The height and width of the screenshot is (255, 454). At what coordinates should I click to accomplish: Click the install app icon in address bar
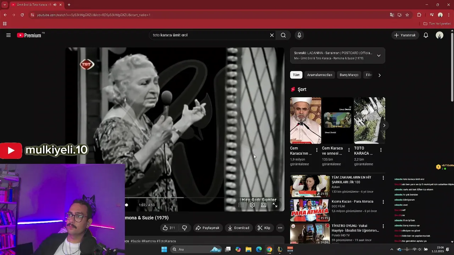(399, 15)
